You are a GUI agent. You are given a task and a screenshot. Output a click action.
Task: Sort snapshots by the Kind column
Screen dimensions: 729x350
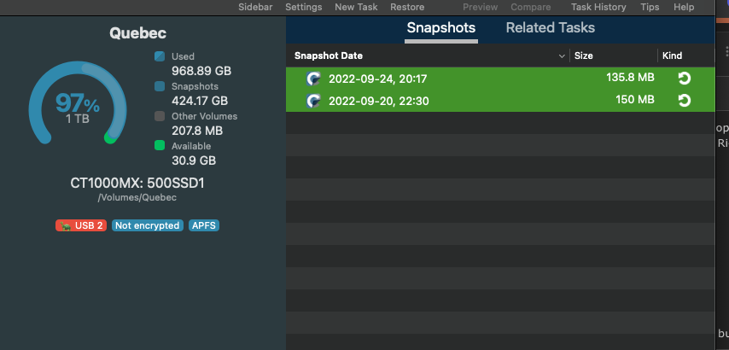tap(673, 56)
